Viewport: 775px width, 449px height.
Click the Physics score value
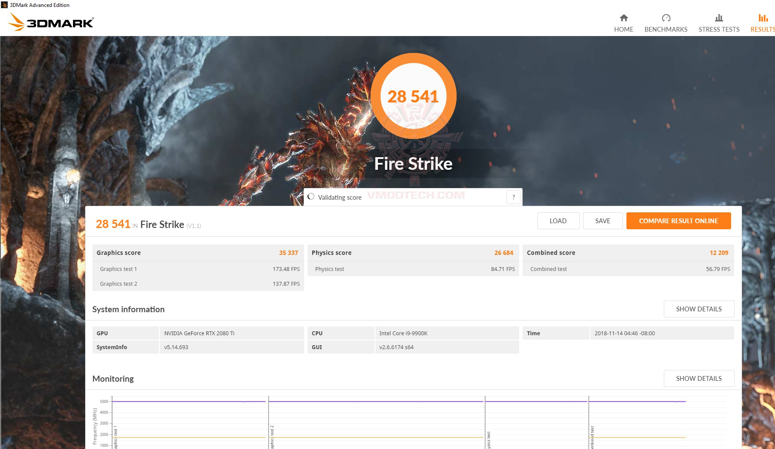pyautogui.click(x=504, y=252)
